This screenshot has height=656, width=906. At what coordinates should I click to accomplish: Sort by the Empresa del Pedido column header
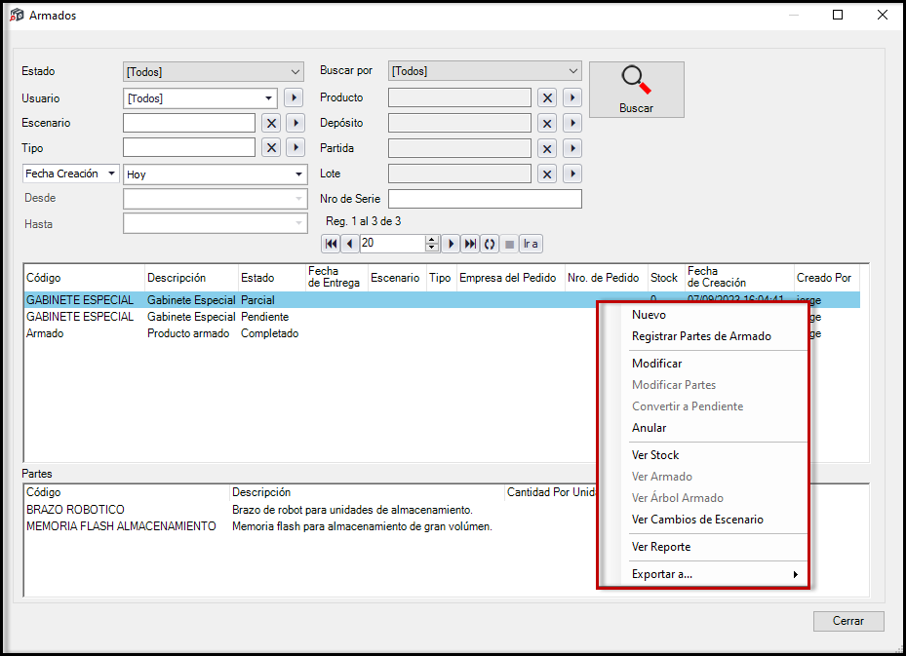pos(510,278)
